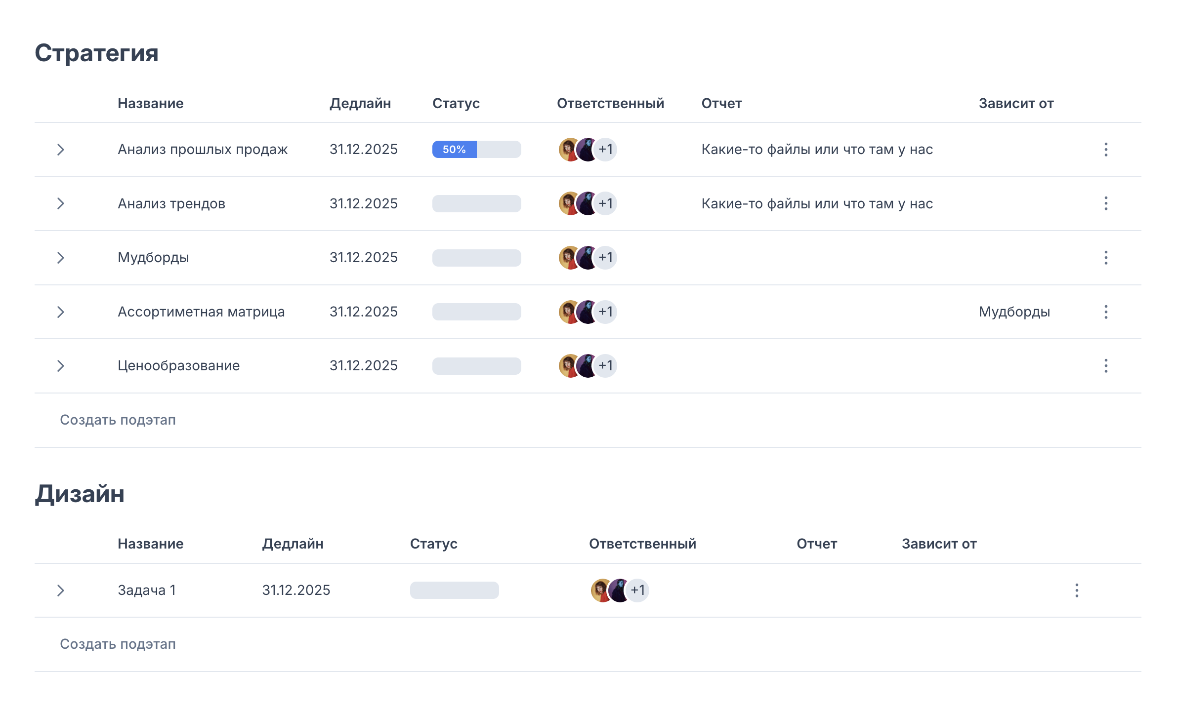
Task: Click empty status bar of Анализ трендов
Action: [x=476, y=203]
